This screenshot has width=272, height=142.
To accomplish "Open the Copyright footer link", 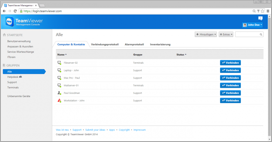I will point(124,130).
